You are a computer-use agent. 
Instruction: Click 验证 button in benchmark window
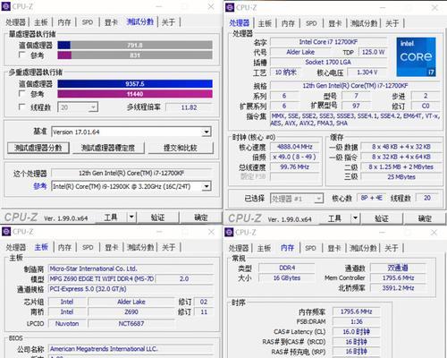point(158,217)
